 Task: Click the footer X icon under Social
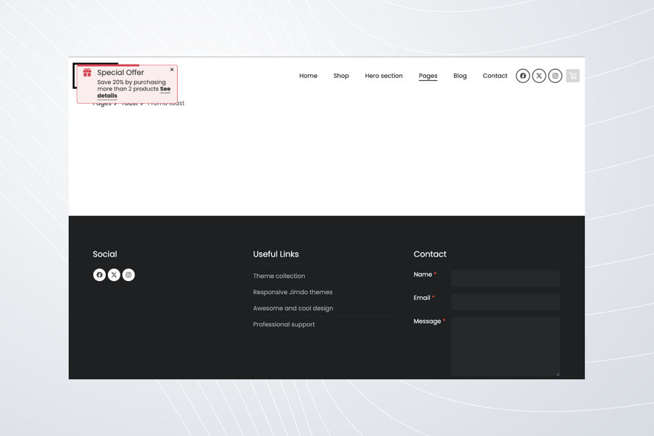[x=114, y=274]
